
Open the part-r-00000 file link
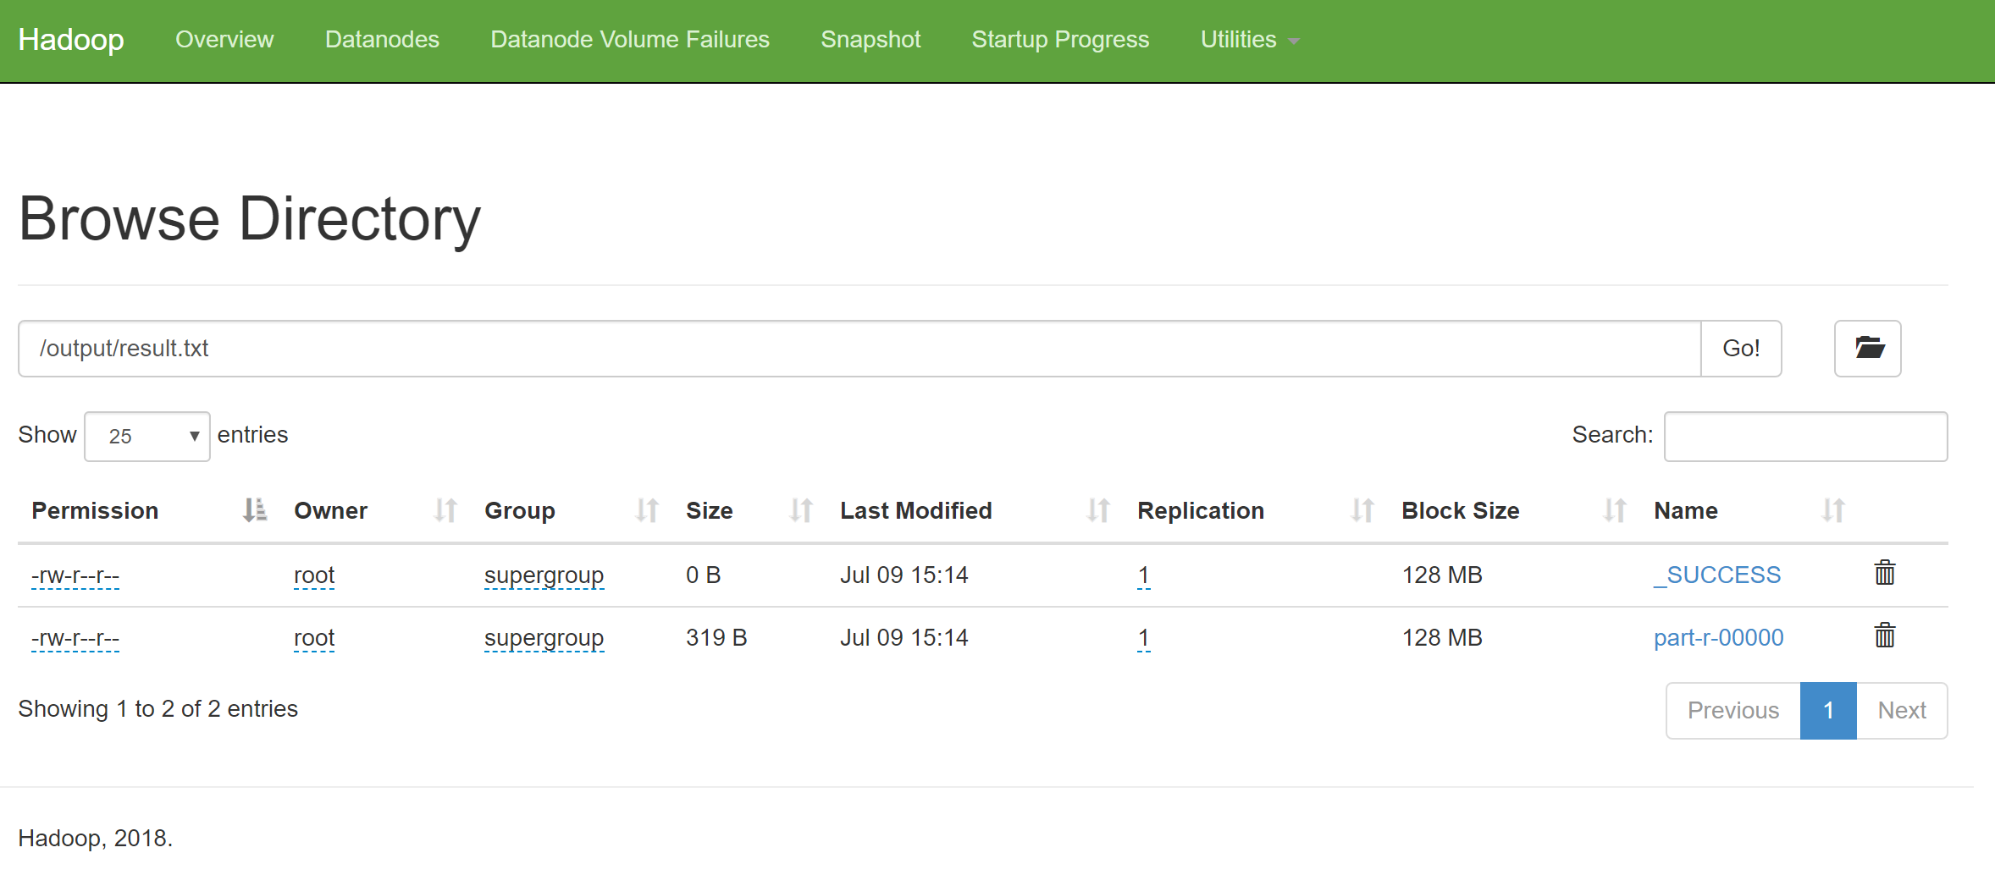coord(1718,636)
